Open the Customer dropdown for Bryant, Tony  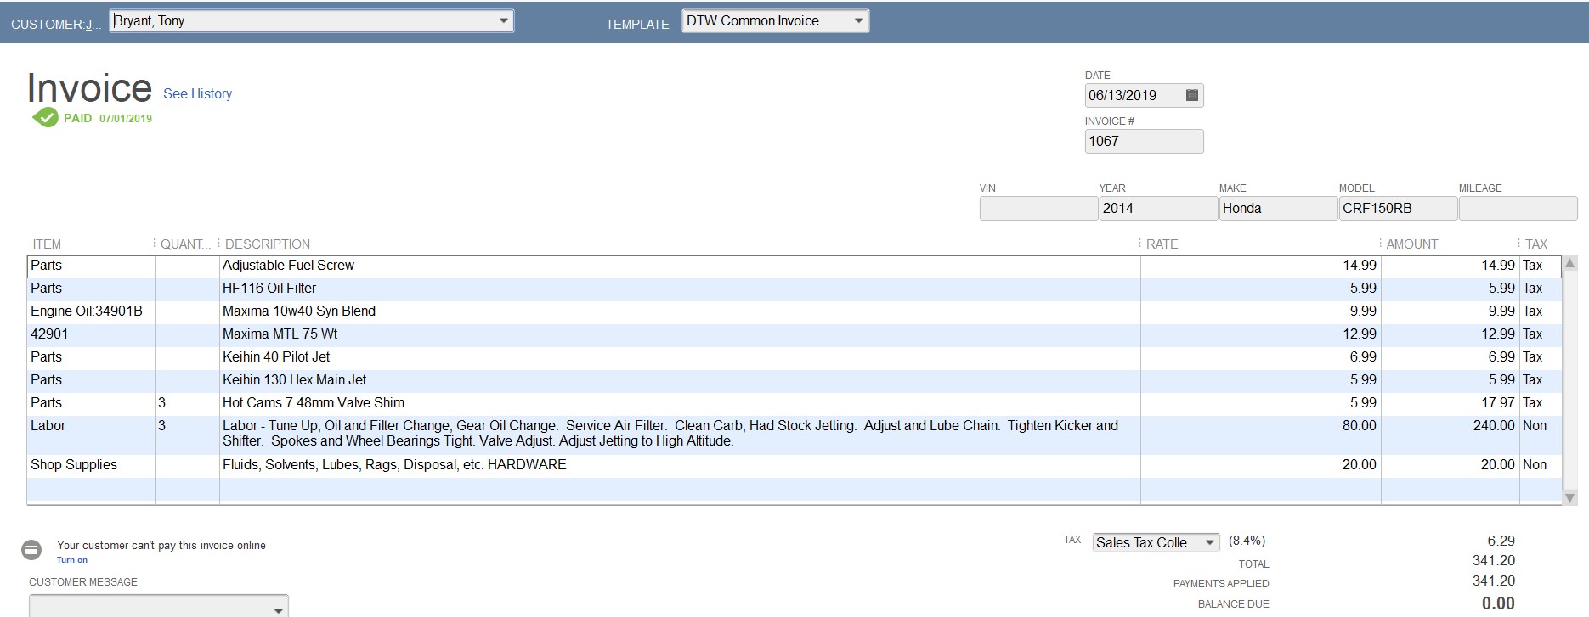[503, 21]
